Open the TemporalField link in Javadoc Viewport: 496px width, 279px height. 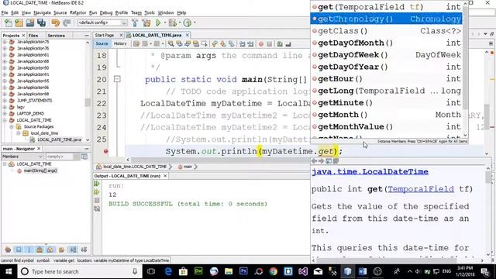[x=421, y=189]
